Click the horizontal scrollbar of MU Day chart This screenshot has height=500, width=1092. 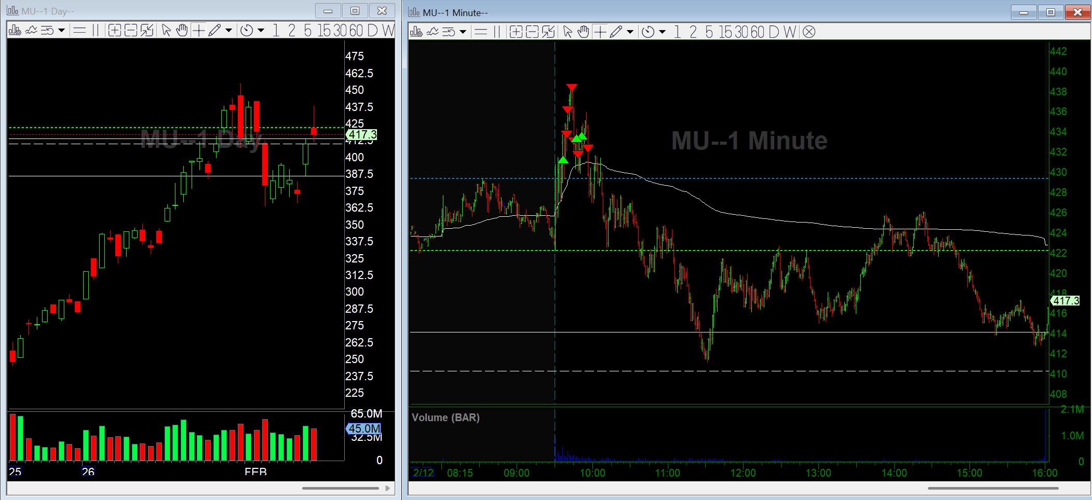341,488
